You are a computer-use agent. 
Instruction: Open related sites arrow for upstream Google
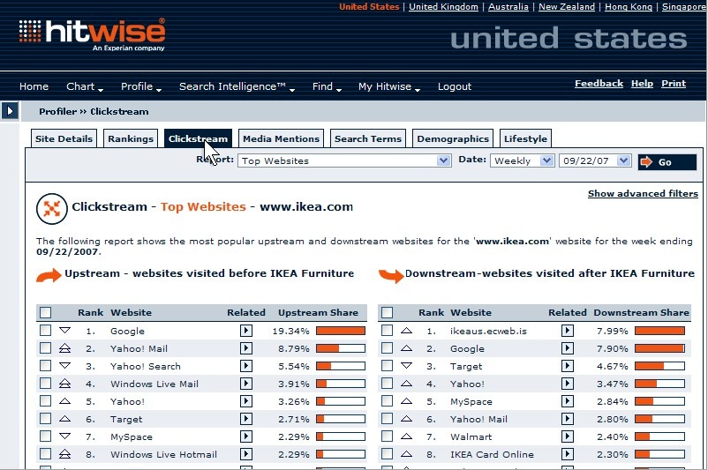[246, 331]
